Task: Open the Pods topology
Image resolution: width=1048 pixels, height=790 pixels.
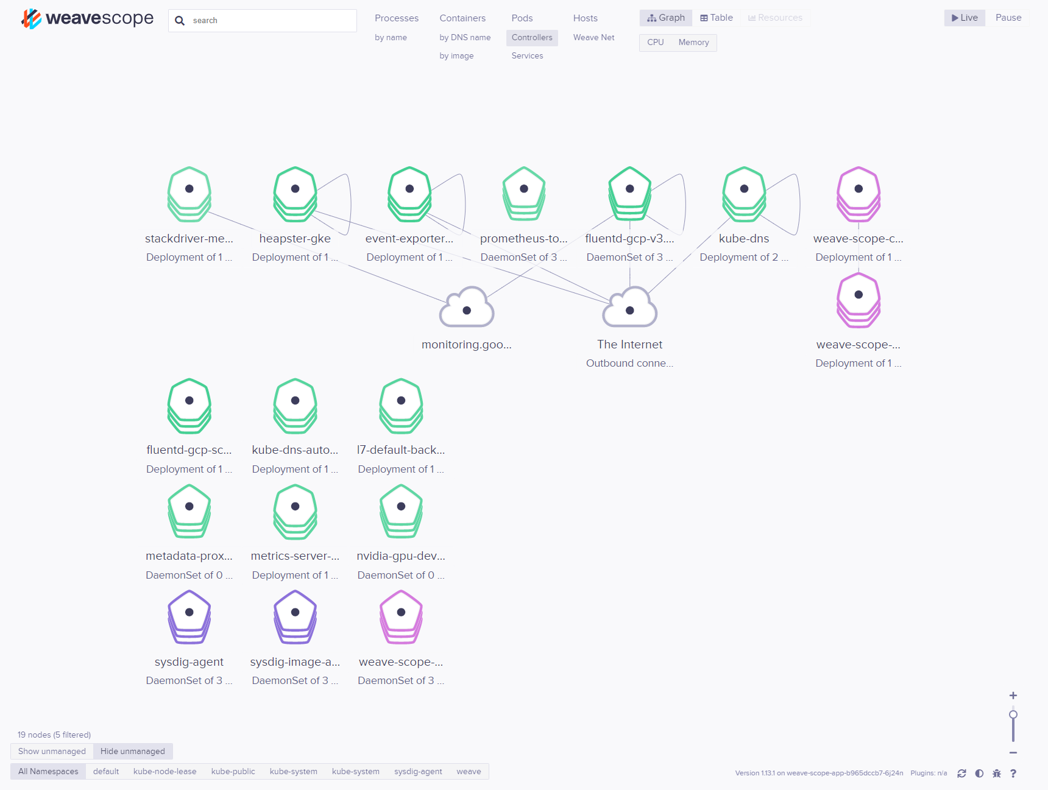Action: pyautogui.click(x=522, y=18)
